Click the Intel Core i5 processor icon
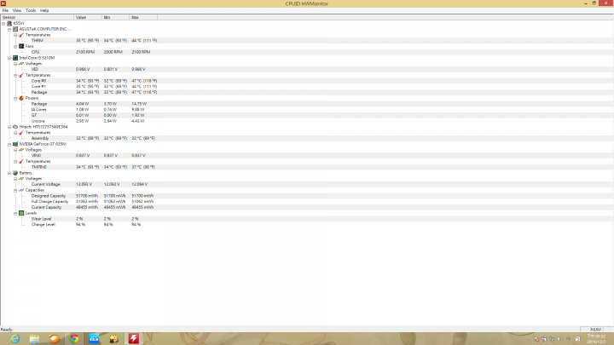The image size is (614, 345). pos(15,58)
